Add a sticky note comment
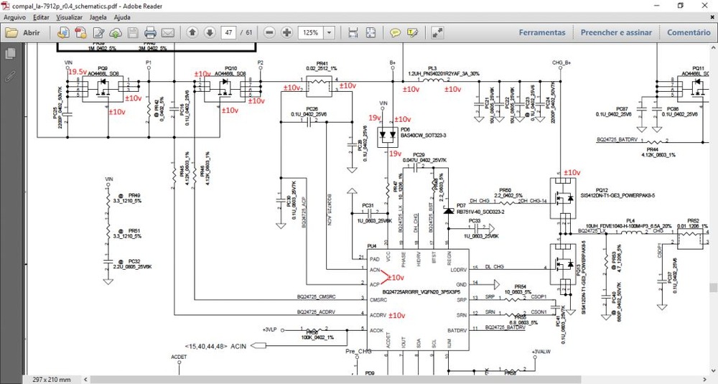 [x=395, y=32]
